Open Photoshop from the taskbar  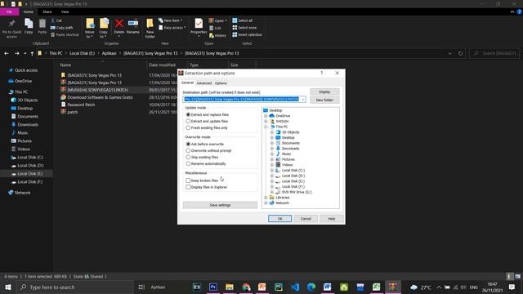click(212, 287)
